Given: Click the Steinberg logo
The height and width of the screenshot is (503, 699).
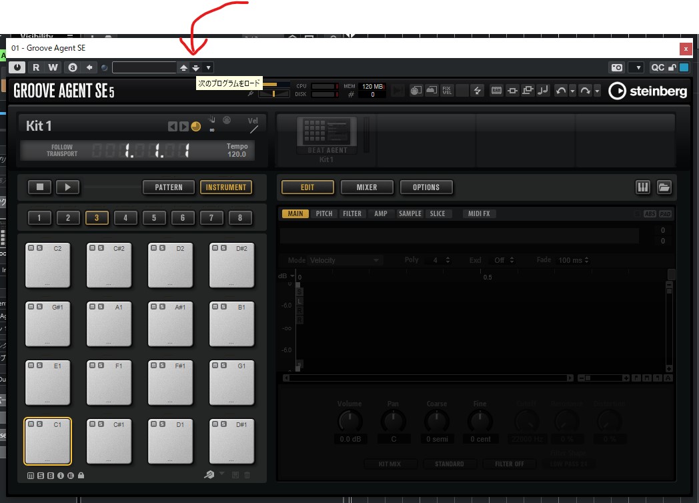Looking at the screenshot, I should [648, 91].
